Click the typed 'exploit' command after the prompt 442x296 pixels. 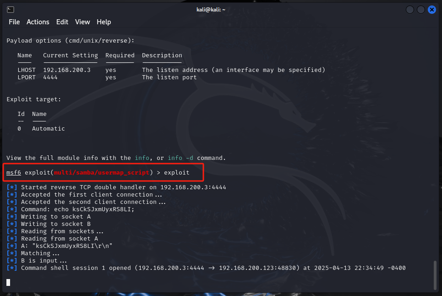click(x=177, y=173)
